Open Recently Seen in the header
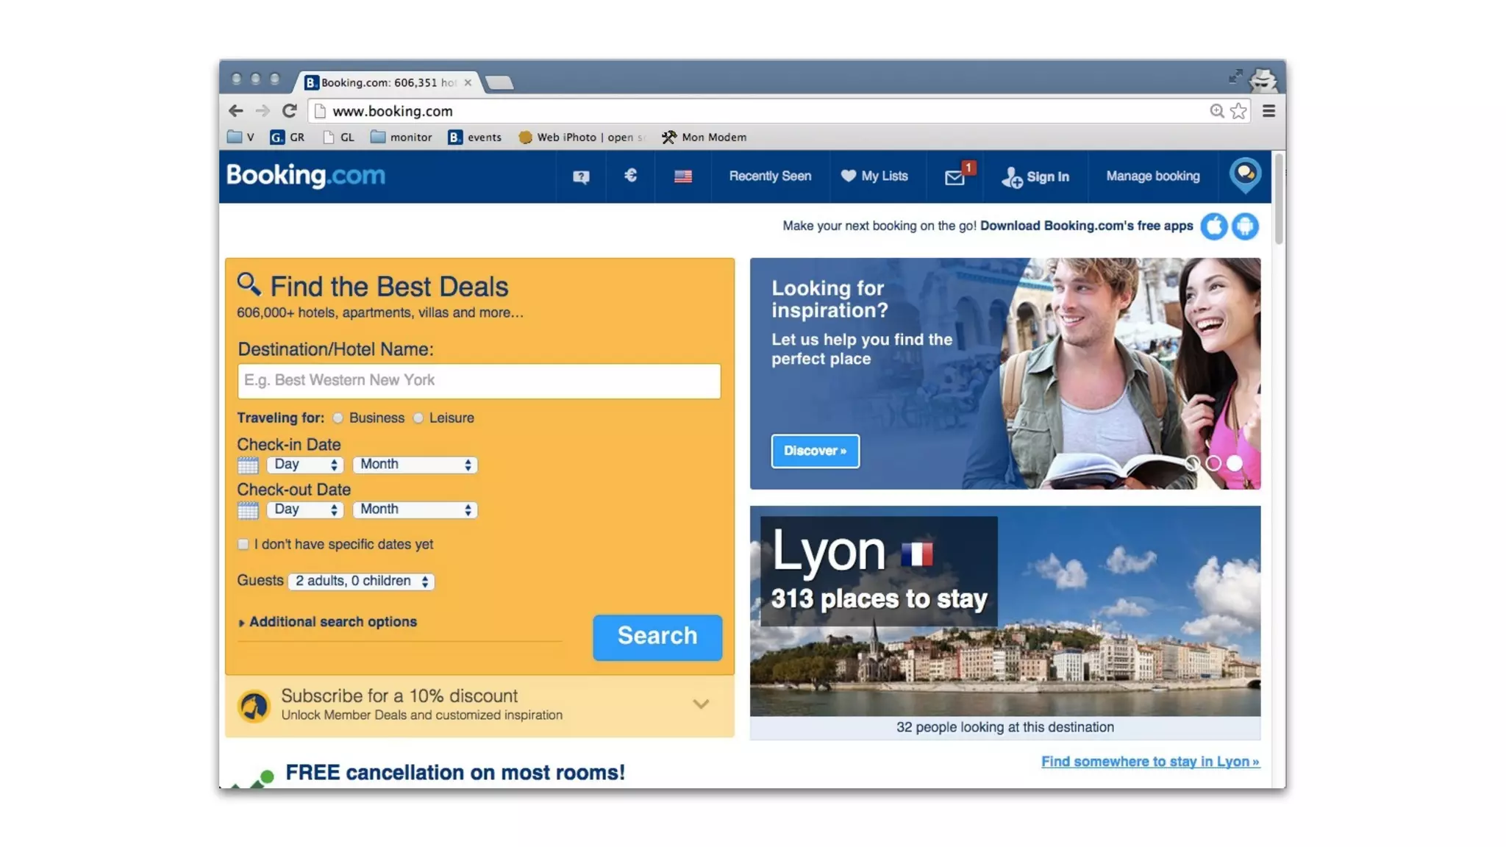 (x=770, y=176)
